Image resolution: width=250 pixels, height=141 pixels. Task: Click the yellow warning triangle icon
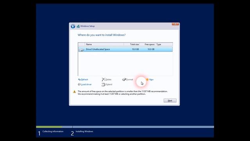[75, 92]
